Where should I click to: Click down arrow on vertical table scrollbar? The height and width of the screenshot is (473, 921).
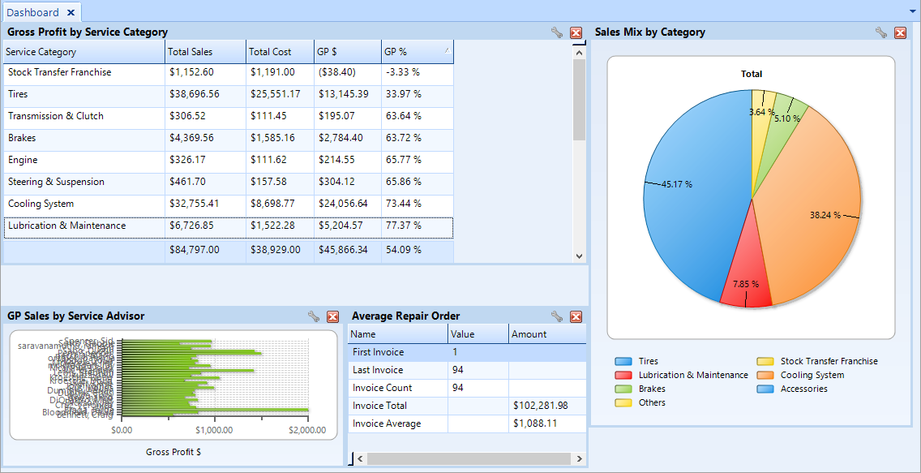coord(579,255)
